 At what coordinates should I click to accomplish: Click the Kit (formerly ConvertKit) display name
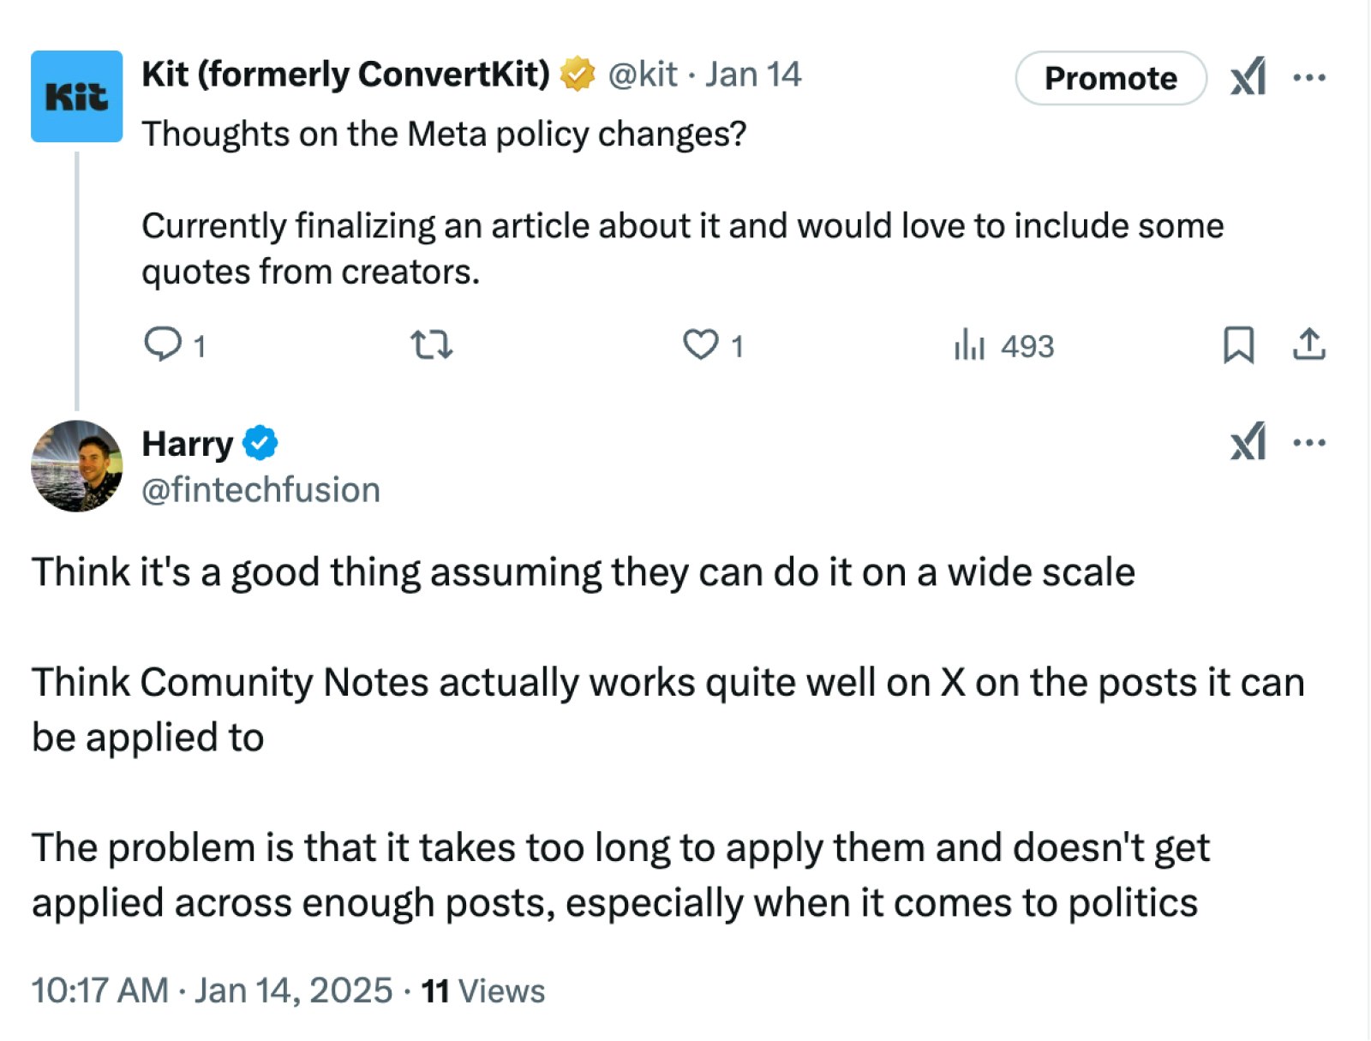[x=345, y=75]
